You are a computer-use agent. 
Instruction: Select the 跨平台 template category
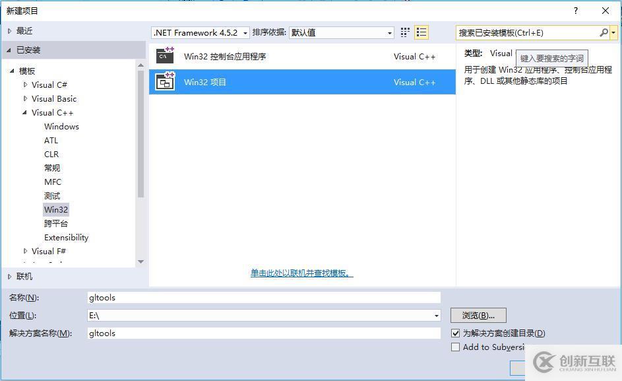pyautogui.click(x=56, y=223)
